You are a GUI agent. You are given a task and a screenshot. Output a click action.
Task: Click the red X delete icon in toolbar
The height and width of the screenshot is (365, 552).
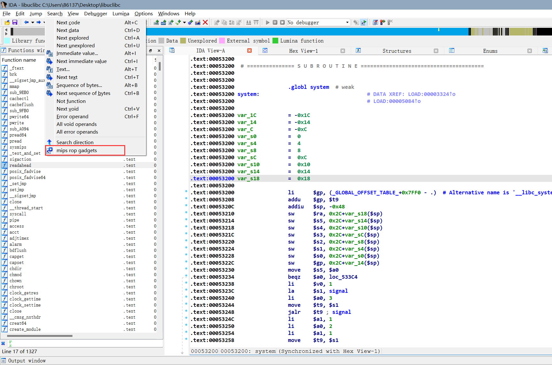pos(205,22)
